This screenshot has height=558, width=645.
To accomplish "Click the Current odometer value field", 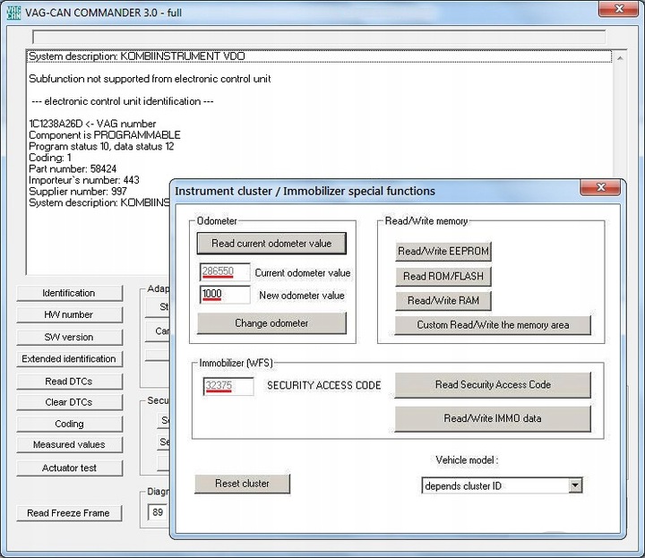I will (x=225, y=272).
